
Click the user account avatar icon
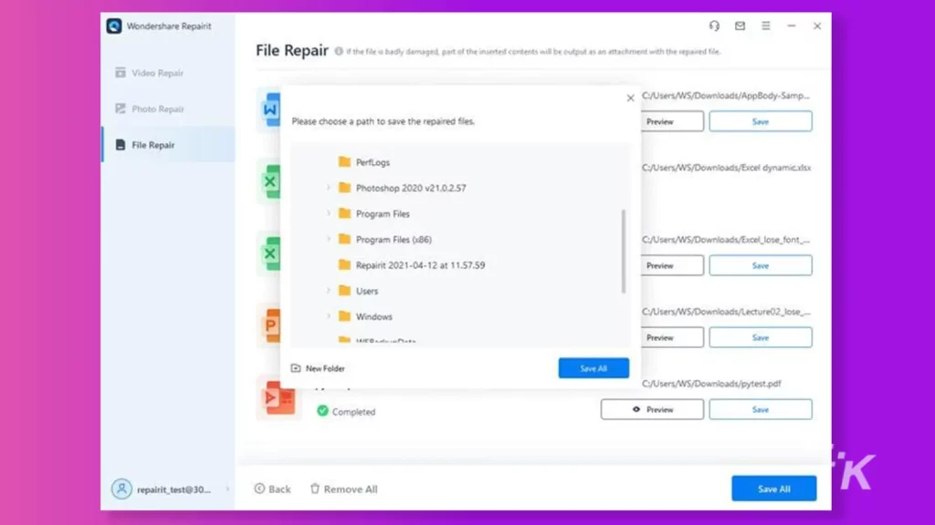coord(121,489)
